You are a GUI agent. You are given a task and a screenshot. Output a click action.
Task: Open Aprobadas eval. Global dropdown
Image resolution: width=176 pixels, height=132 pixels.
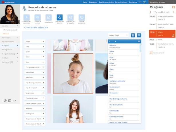[35, 124]
